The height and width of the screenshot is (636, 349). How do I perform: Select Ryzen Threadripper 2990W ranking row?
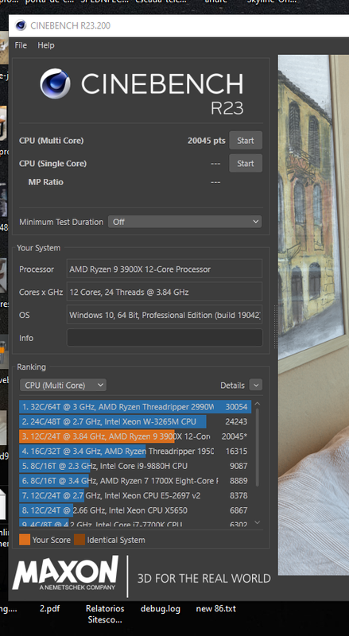134,407
